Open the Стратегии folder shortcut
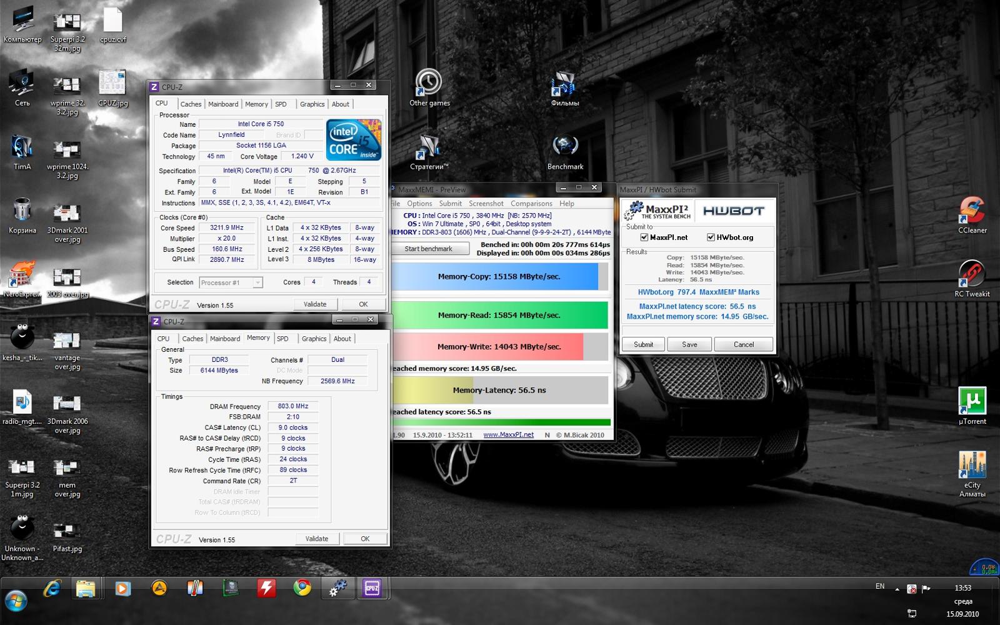Image resolution: width=1000 pixels, height=625 pixels. 429,151
